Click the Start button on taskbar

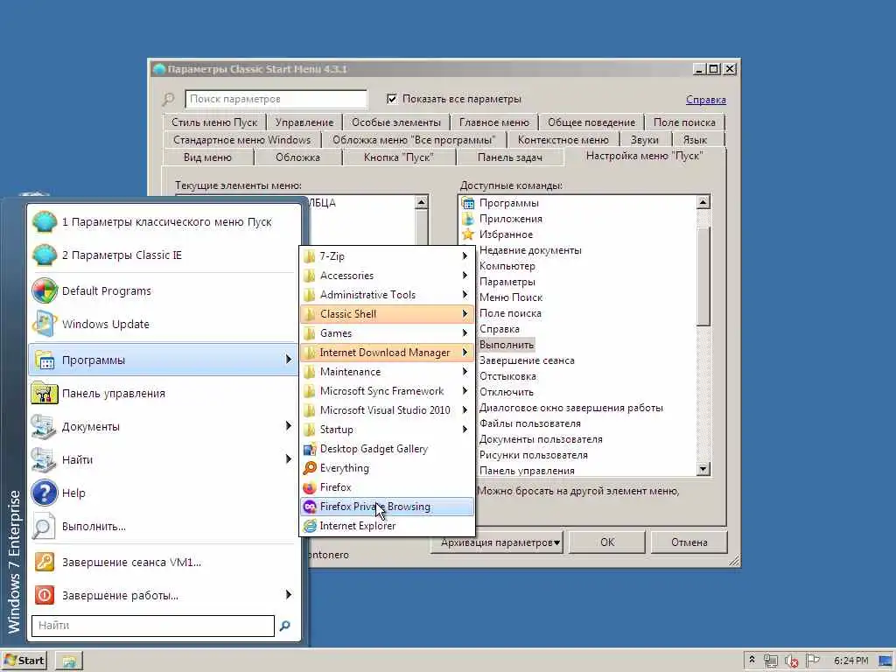(24, 661)
